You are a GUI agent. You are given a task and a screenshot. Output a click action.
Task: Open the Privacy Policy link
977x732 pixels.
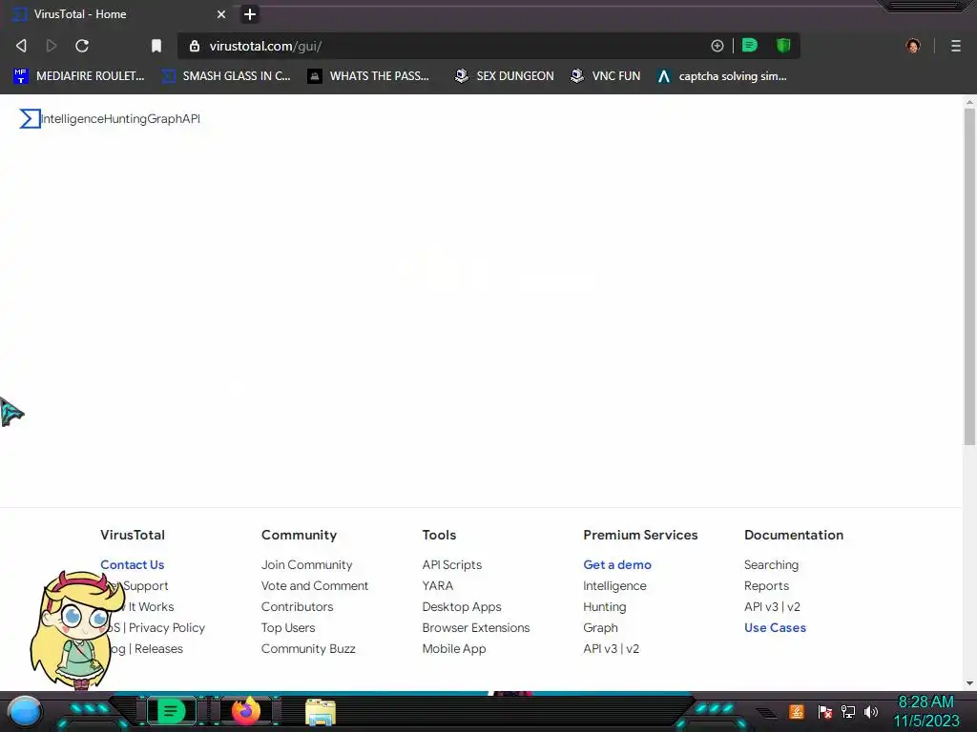[166, 627]
